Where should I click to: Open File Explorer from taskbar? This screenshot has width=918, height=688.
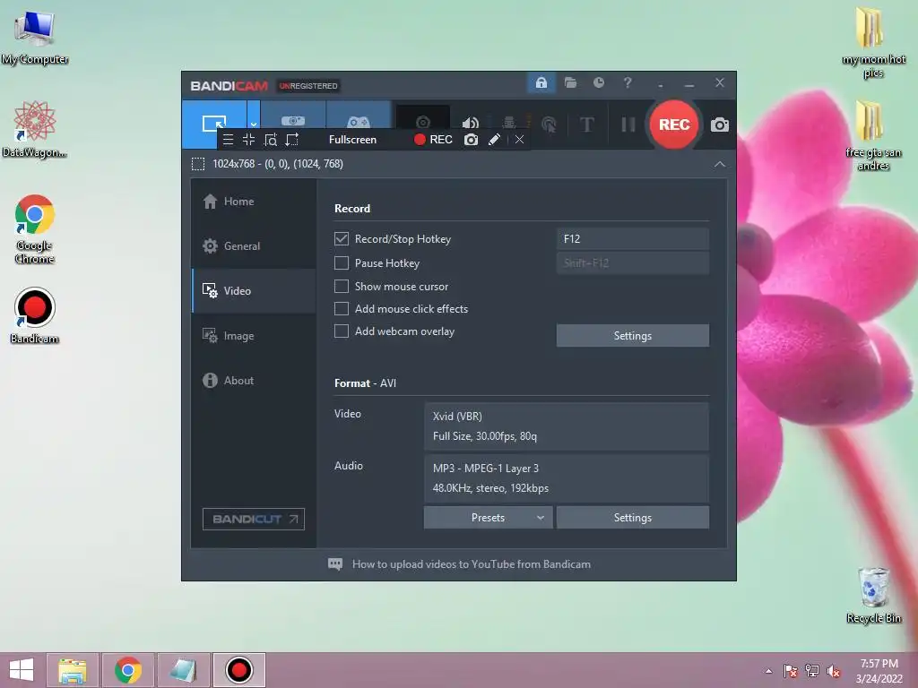(x=73, y=670)
